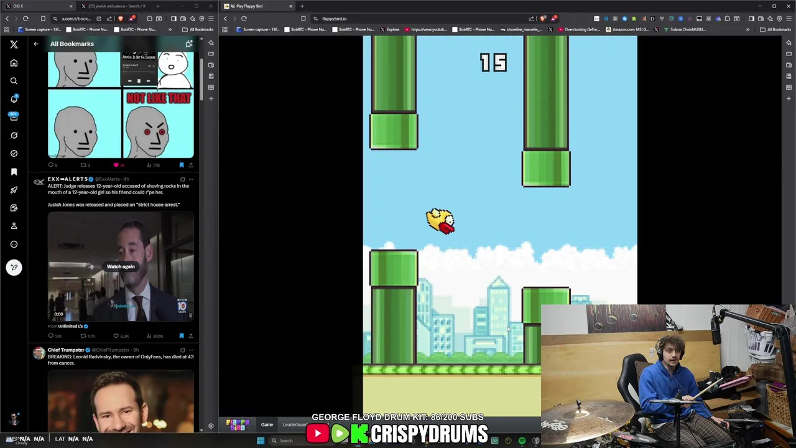Open X direct messages with the 20+ badge
This screenshot has height=448, width=796.
(x=14, y=116)
